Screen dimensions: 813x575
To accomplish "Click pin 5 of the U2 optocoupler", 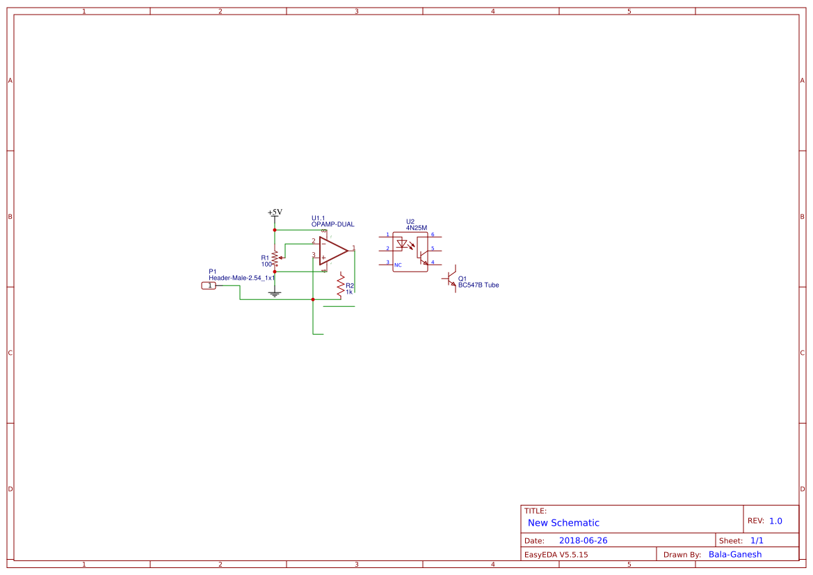I will pyautogui.click(x=433, y=249).
